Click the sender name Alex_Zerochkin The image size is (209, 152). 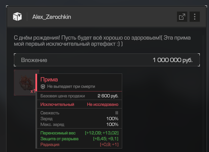click(x=52, y=17)
